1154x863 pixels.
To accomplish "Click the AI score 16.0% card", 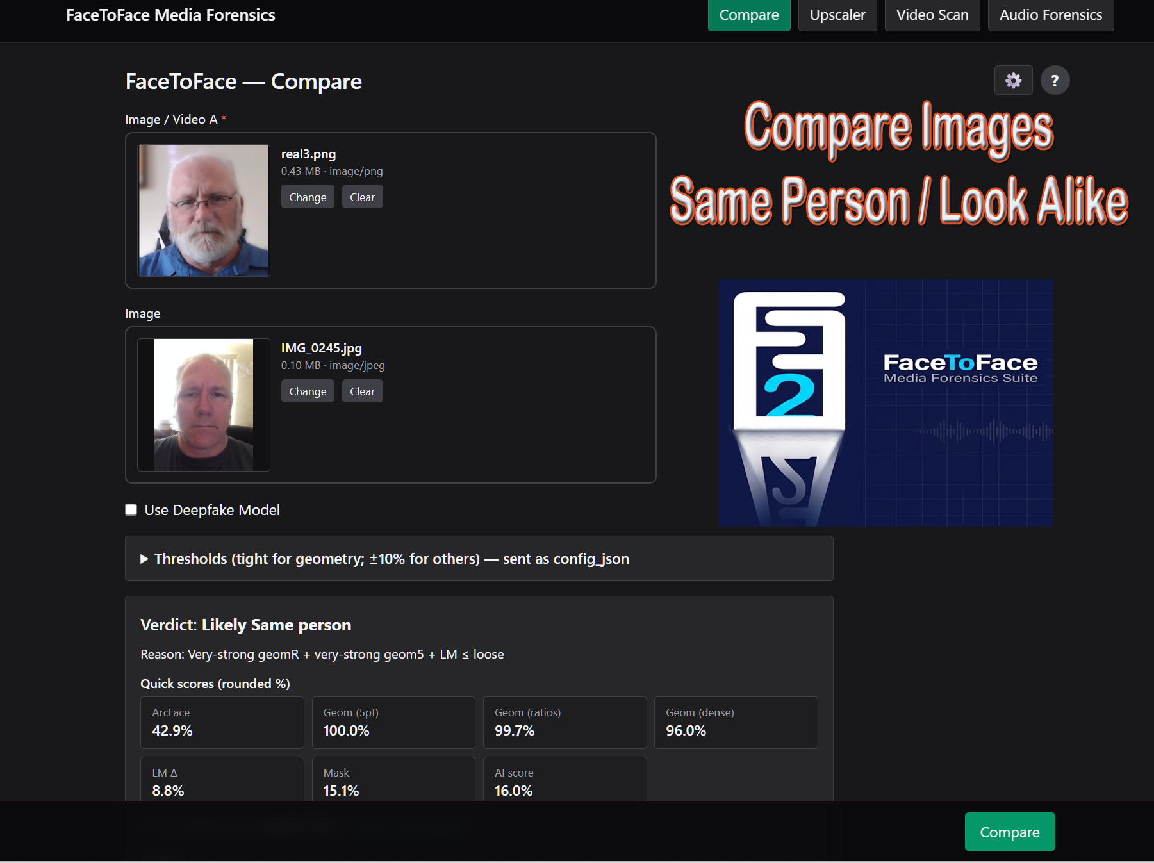I will (x=565, y=779).
